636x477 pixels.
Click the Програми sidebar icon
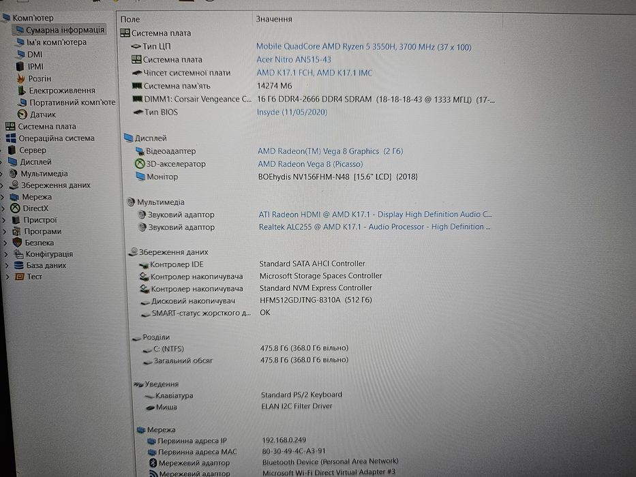coord(16,231)
